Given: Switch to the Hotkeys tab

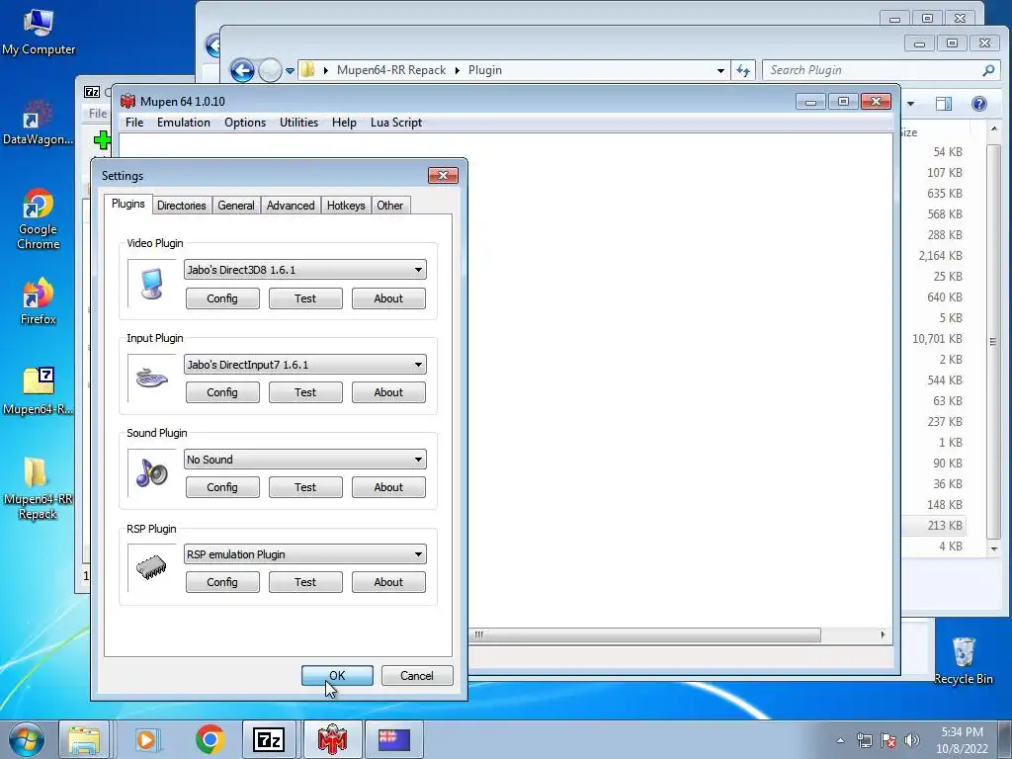Looking at the screenshot, I should coord(346,206).
